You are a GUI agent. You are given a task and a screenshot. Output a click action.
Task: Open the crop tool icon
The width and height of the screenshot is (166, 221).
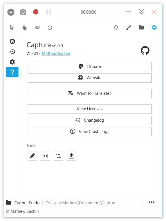click(x=58, y=156)
